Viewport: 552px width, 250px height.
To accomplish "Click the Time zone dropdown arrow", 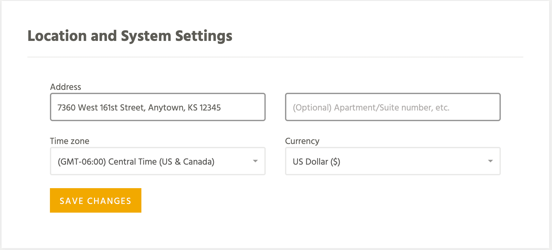I will coord(255,161).
